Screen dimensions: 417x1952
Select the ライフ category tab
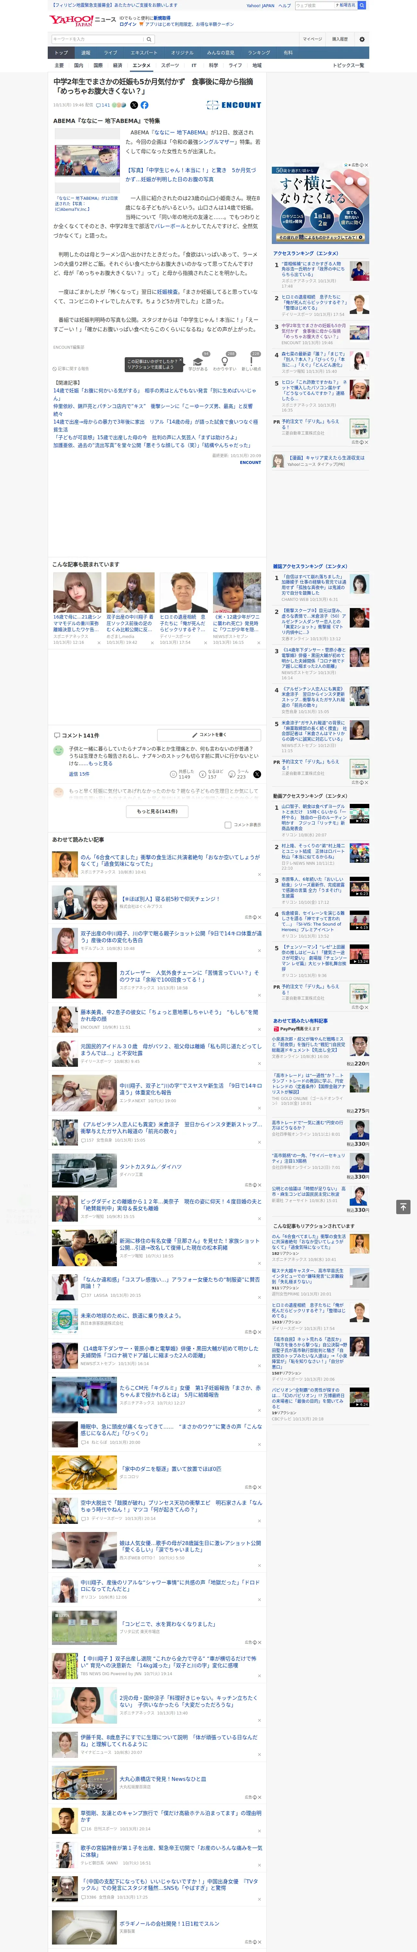pyautogui.click(x=235, y=65)
